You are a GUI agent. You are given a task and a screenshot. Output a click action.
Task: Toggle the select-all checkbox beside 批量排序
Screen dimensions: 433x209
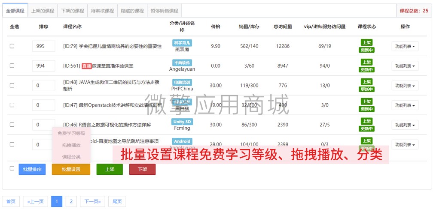(x=12, y=168)
